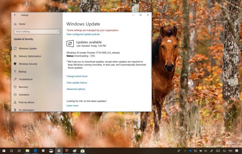The image size is (242, 154).
Task: Open Microsoft Store from taskbar
Action: click(x=83, y=151)
